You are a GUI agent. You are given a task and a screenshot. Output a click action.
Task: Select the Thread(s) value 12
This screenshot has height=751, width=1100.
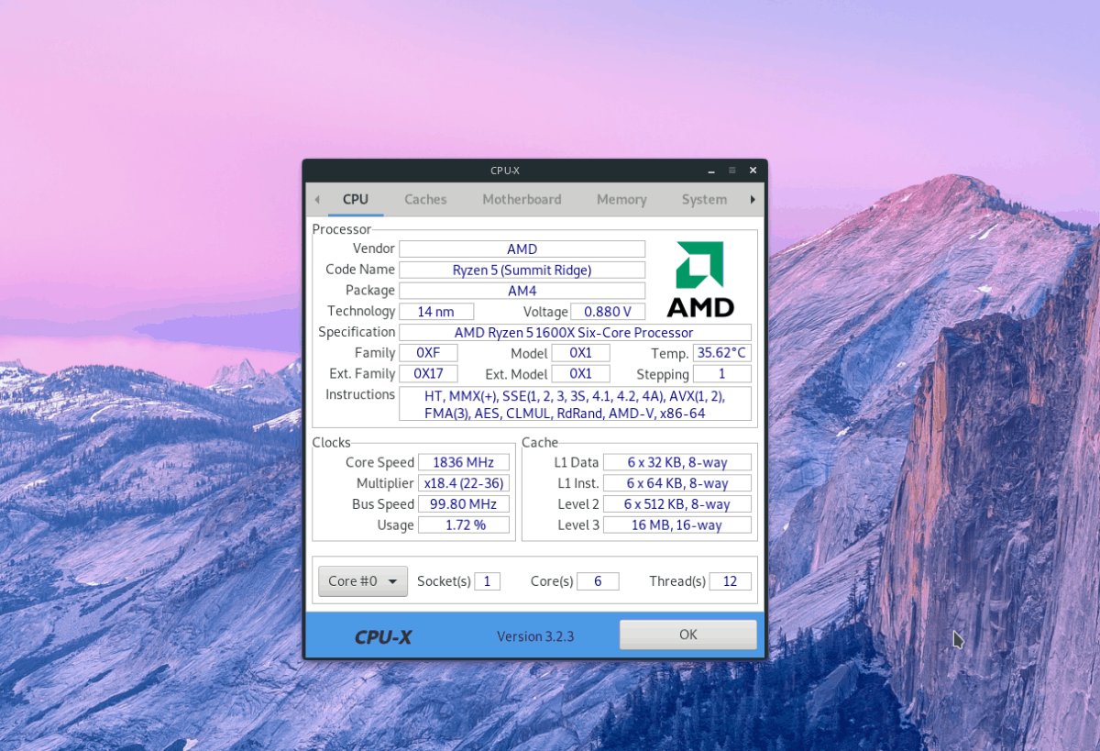point(731,581)
